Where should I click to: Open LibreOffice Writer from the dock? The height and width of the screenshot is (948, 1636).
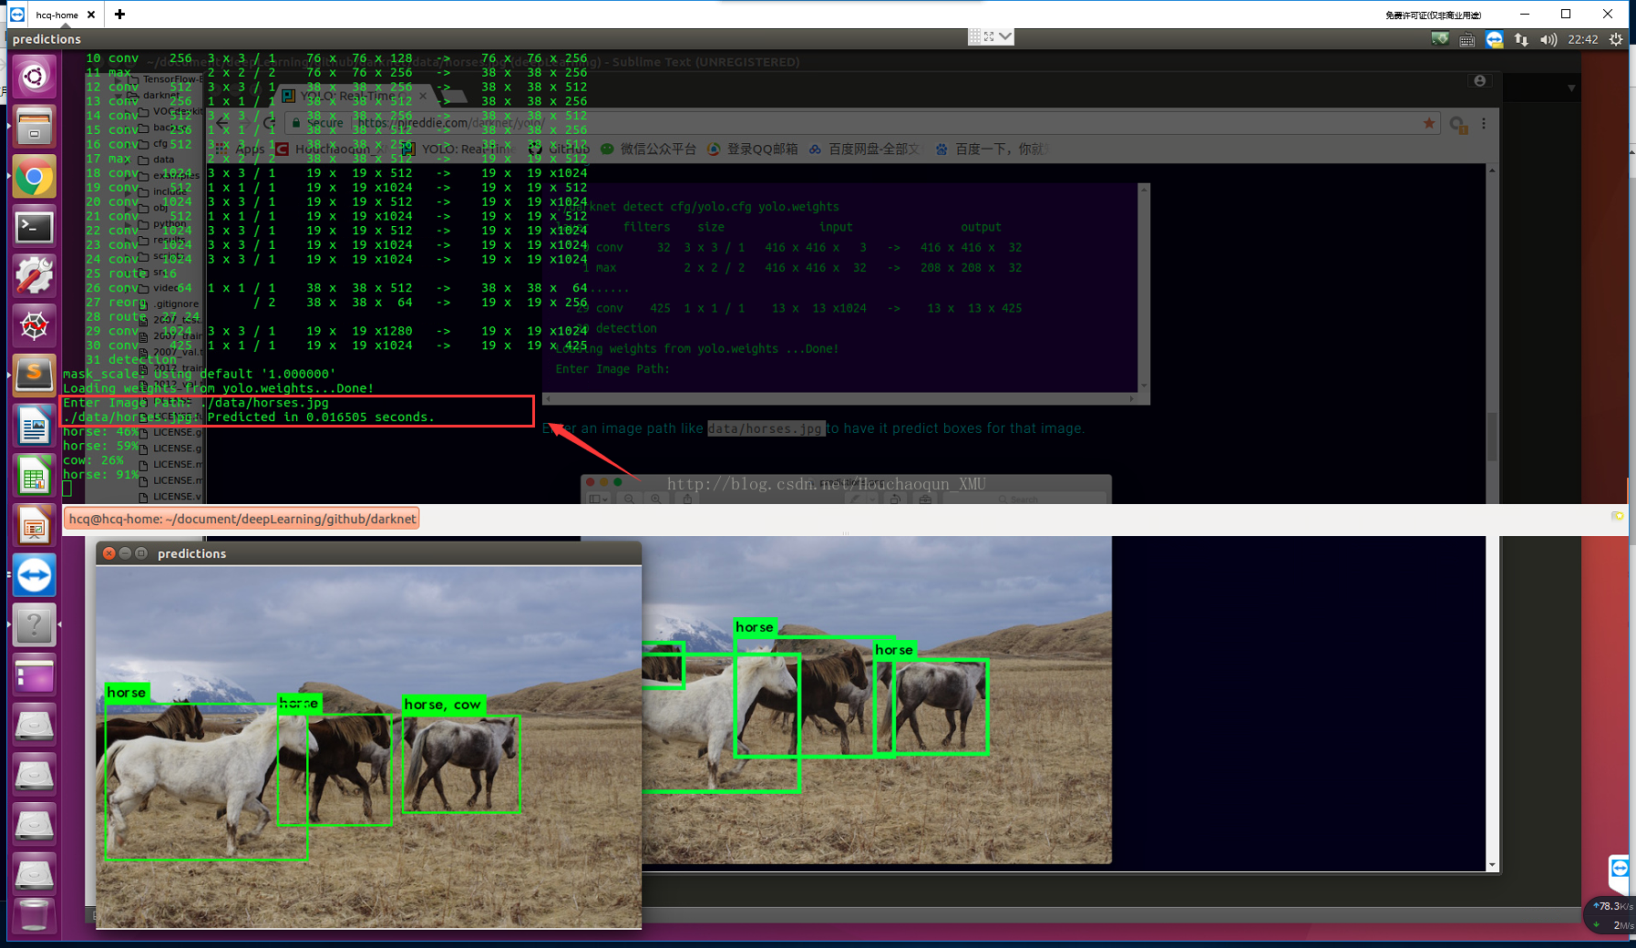pyautogui.click(x=34, y=426)
